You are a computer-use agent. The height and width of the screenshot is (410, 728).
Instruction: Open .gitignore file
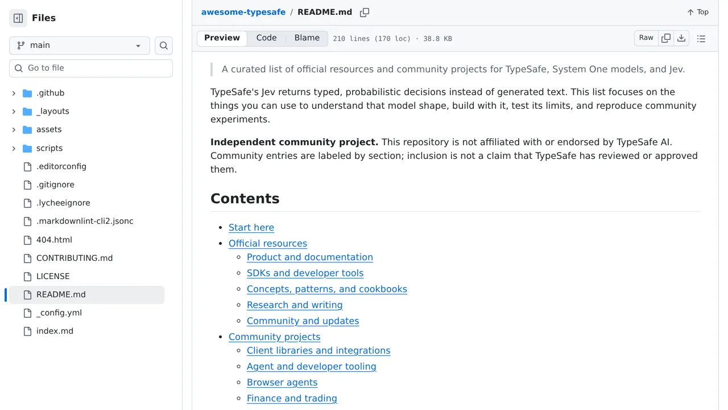tap(55, 184)
